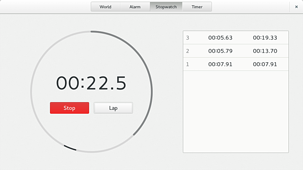Record a new lap with Lap button
This screenshot has width=303, height=170.
tap(113, 108)
